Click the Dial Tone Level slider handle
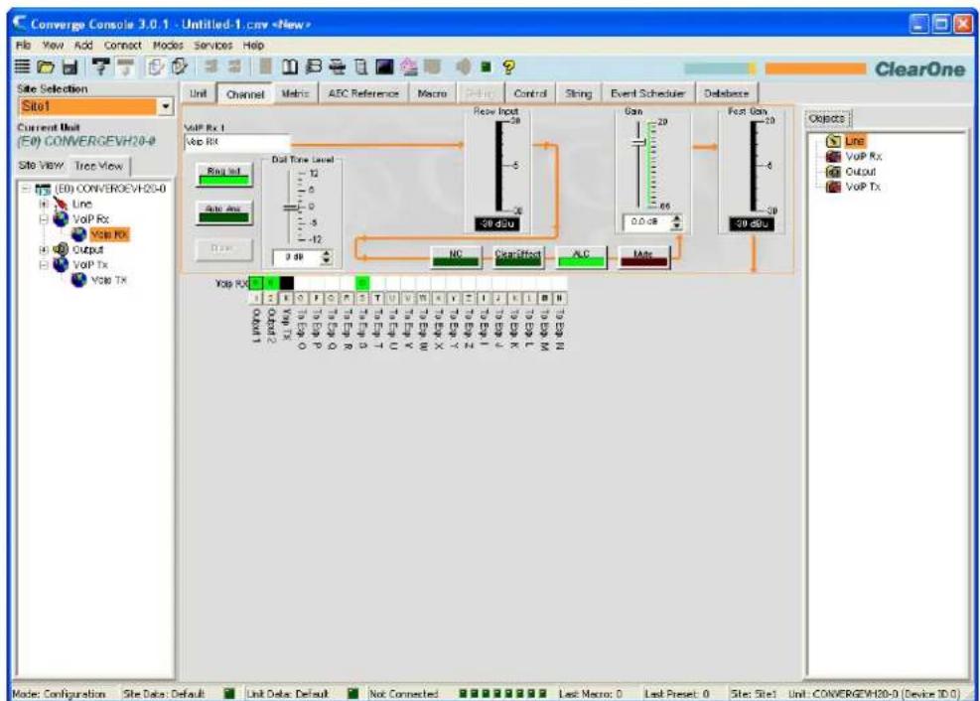This screenshot has height=701, width=980. (292, 207)
